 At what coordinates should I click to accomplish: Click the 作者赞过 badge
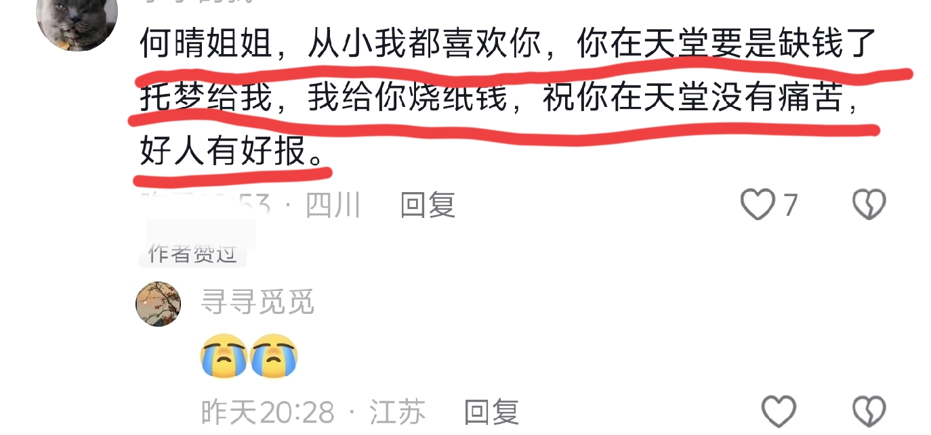point(193,254)
